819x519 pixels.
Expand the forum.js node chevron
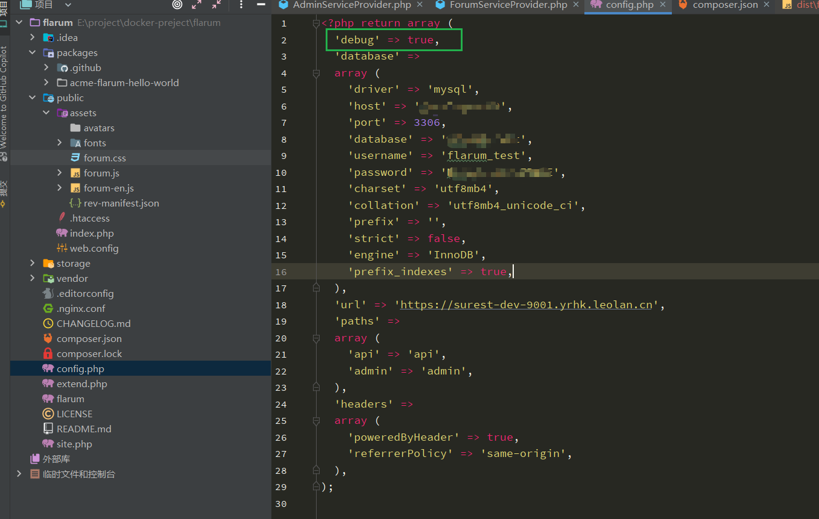tap(60, 173)
